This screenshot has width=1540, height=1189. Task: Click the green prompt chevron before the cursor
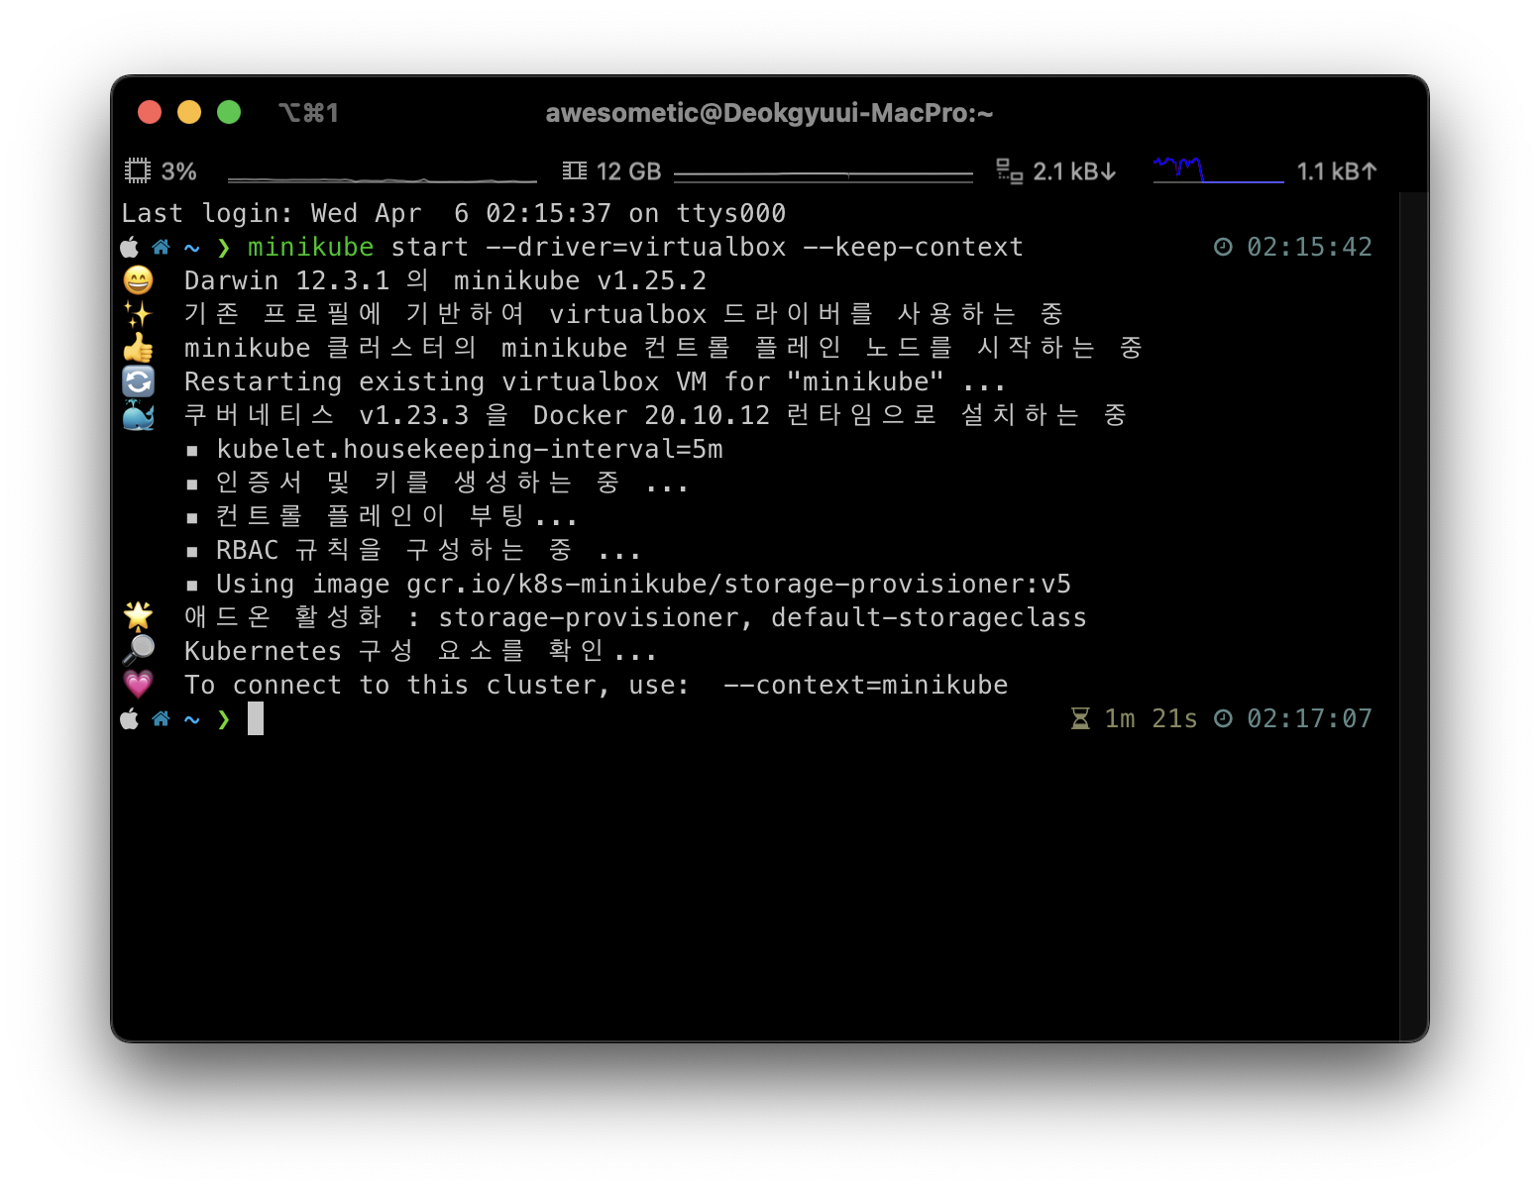click(224, 719)
